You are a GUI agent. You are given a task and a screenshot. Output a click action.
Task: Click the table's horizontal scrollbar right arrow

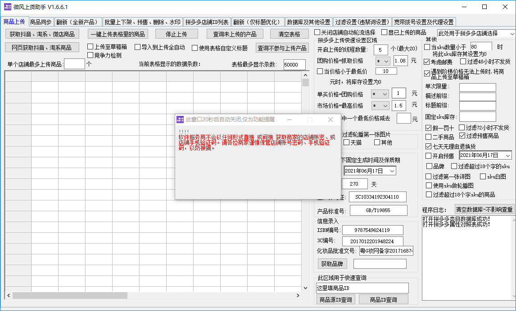299,295
